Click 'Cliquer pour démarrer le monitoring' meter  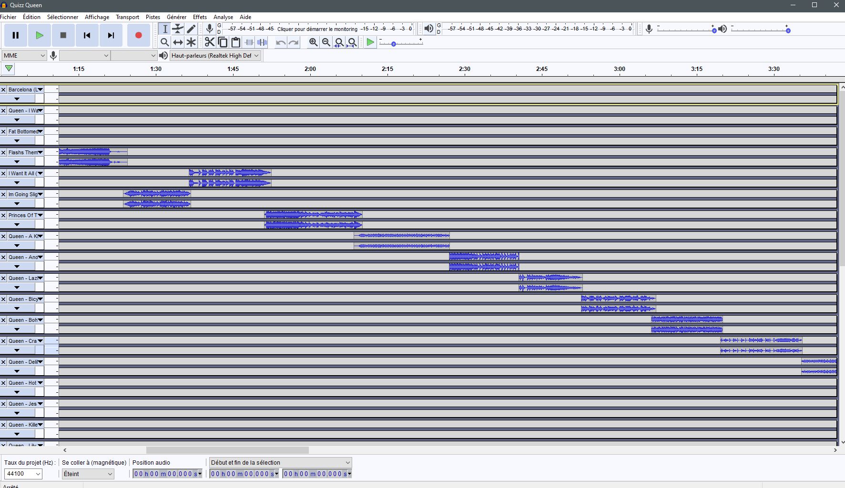point(317,29)
